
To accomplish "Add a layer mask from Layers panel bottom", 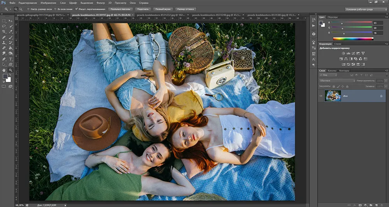I will point(360,205).
